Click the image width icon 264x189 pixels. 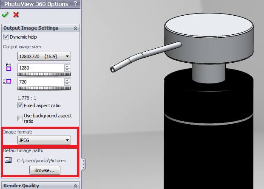pos(8,67)
